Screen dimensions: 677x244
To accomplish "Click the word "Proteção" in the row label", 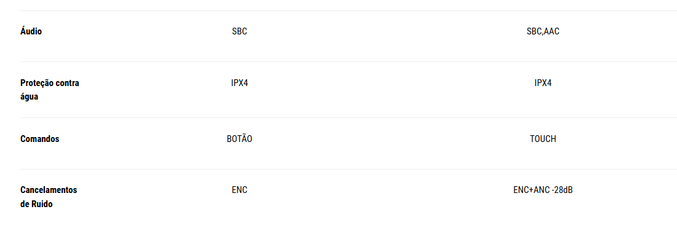I will 36,83.
